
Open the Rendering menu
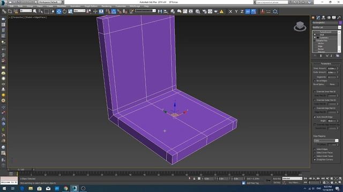(x=106, y=6)
